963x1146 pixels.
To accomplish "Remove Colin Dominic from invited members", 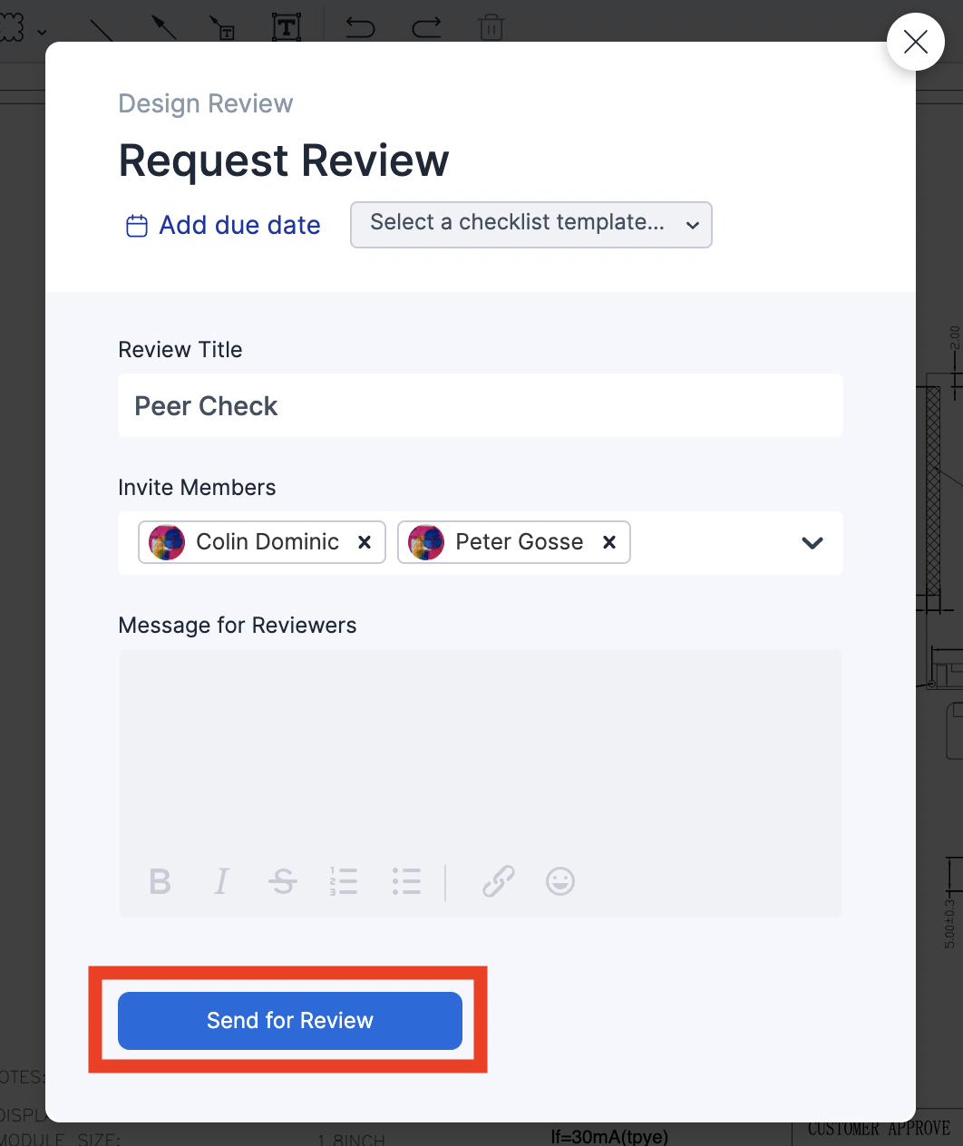I will [x=365, y=542].
